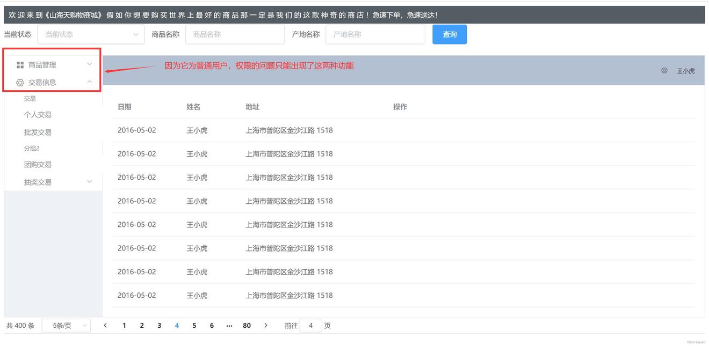The image size is (709, 346).
Task: Go to previous page with left arrow
Action: click(105, 326)
